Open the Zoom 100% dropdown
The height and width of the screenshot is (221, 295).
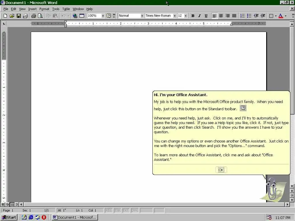[x=103, y=16]
